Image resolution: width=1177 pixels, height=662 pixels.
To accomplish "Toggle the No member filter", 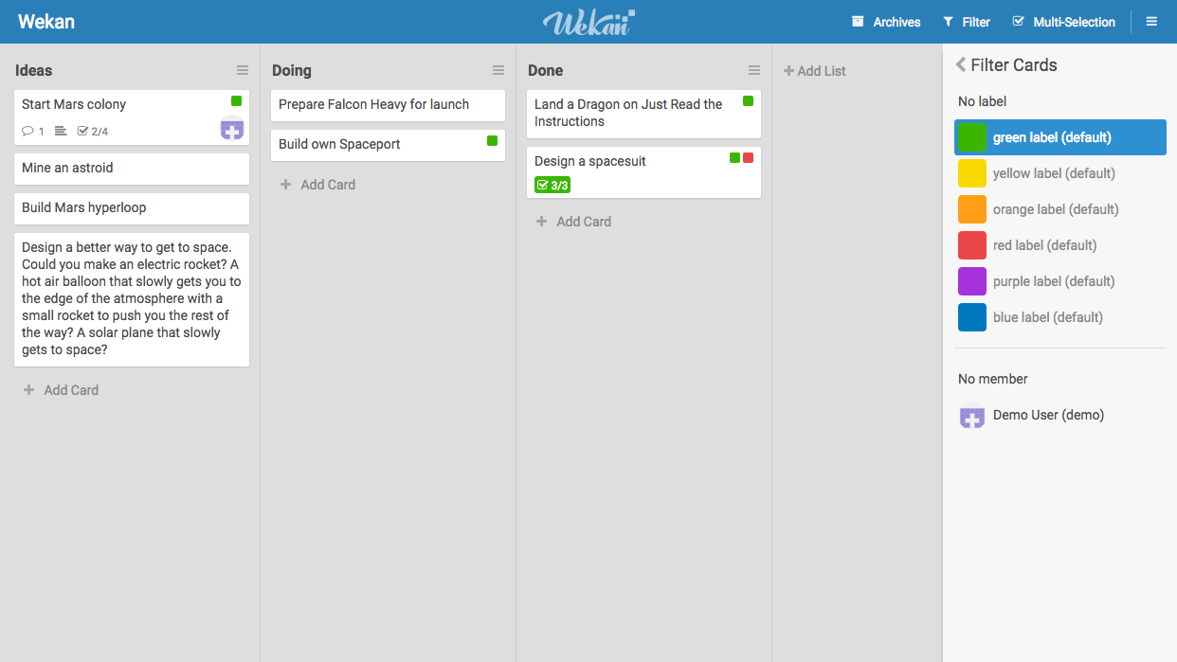I will click(x=991, y=378).
